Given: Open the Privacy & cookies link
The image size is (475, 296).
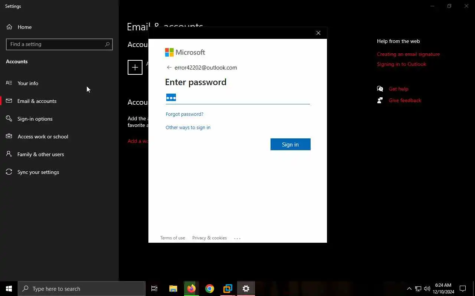Looking at the screenshot, I should (x=209, y=238).
